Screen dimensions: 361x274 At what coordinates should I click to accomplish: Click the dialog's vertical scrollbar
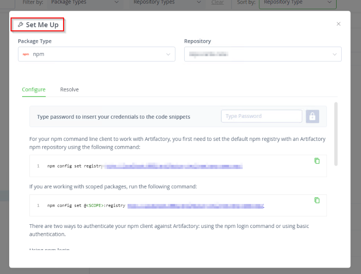[x=336, y=134]
